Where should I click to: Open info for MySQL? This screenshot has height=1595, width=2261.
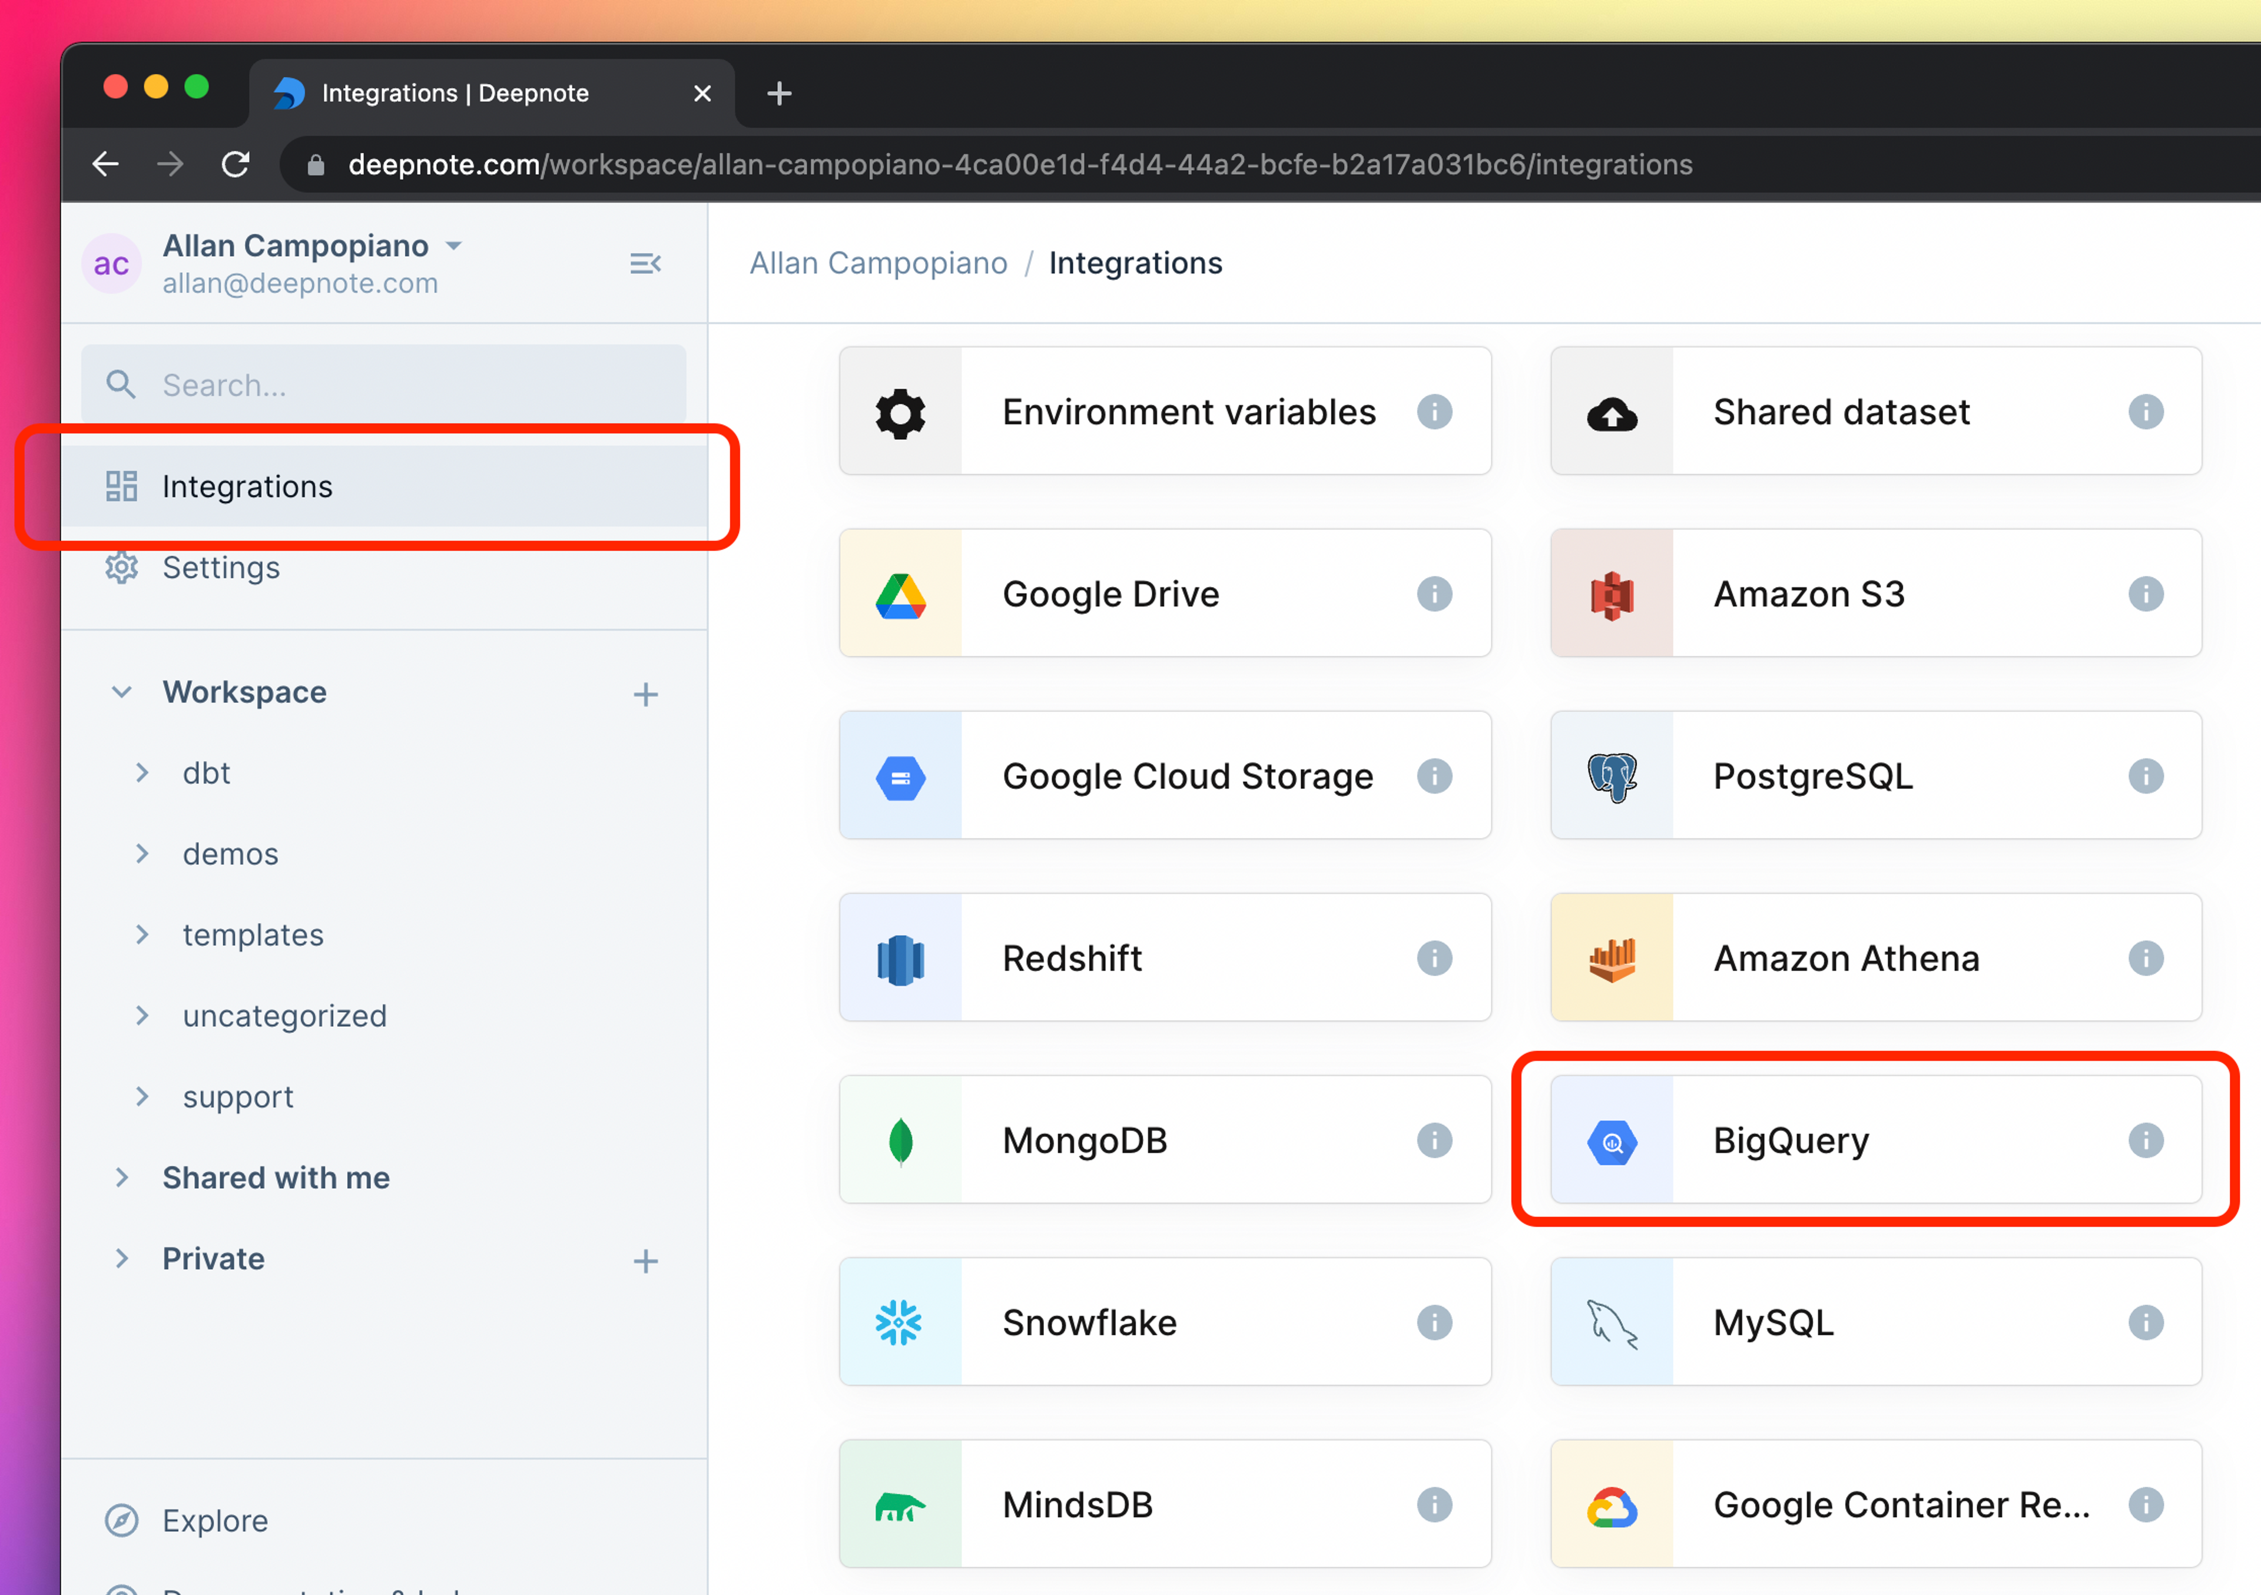[x=2145, y=1322]
